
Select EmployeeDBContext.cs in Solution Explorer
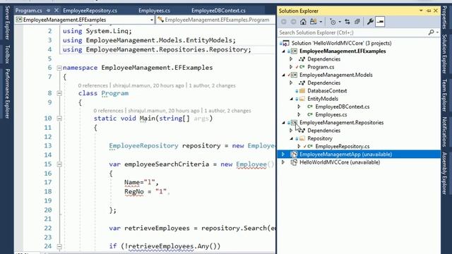[x=342, y=107]
